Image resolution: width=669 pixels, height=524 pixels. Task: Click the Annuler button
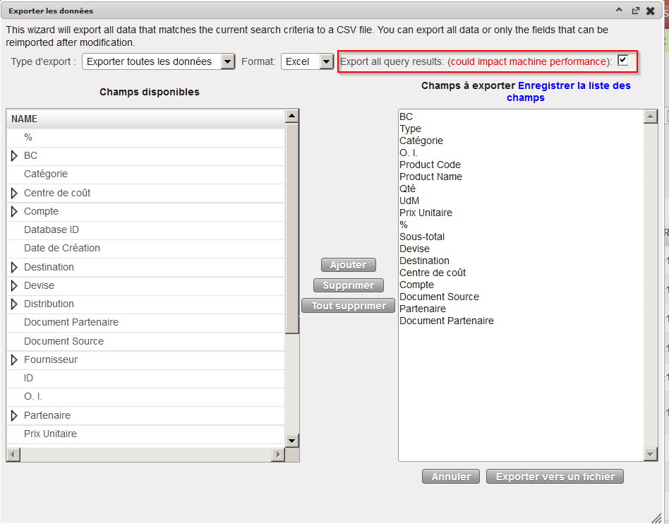tap(450, 477)
